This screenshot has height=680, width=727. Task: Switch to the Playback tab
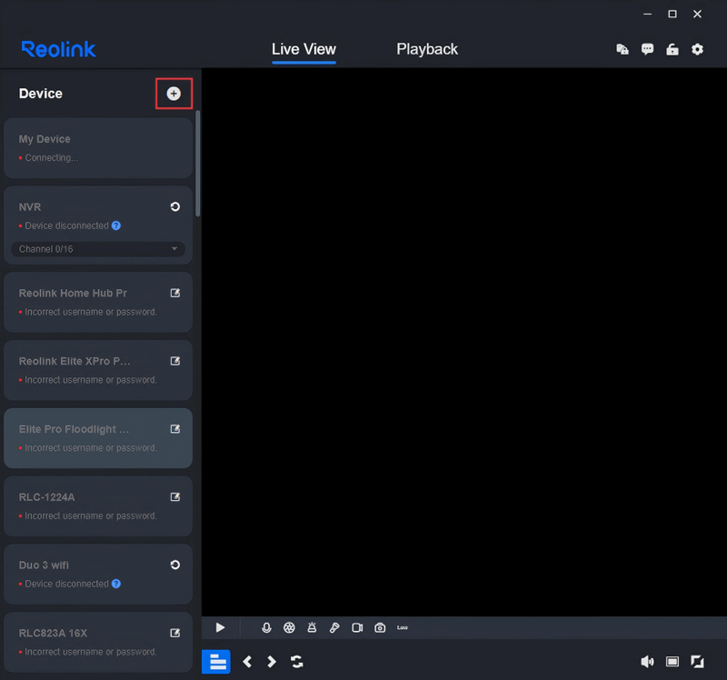coord(427,49)
